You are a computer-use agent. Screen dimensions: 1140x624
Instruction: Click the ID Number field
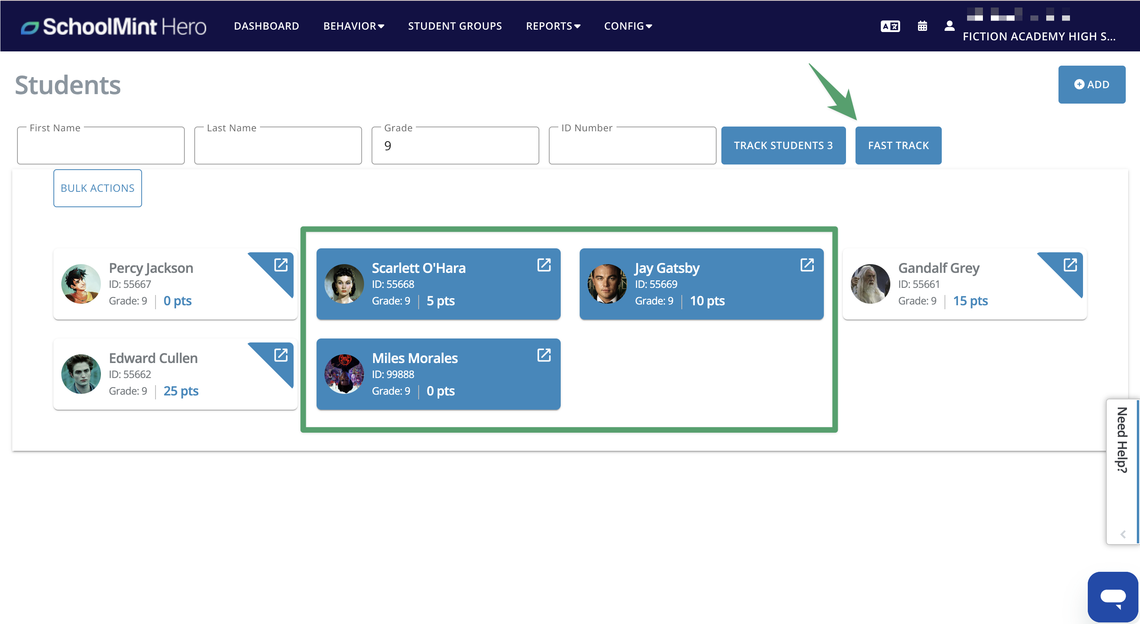(x=632, y=146)
